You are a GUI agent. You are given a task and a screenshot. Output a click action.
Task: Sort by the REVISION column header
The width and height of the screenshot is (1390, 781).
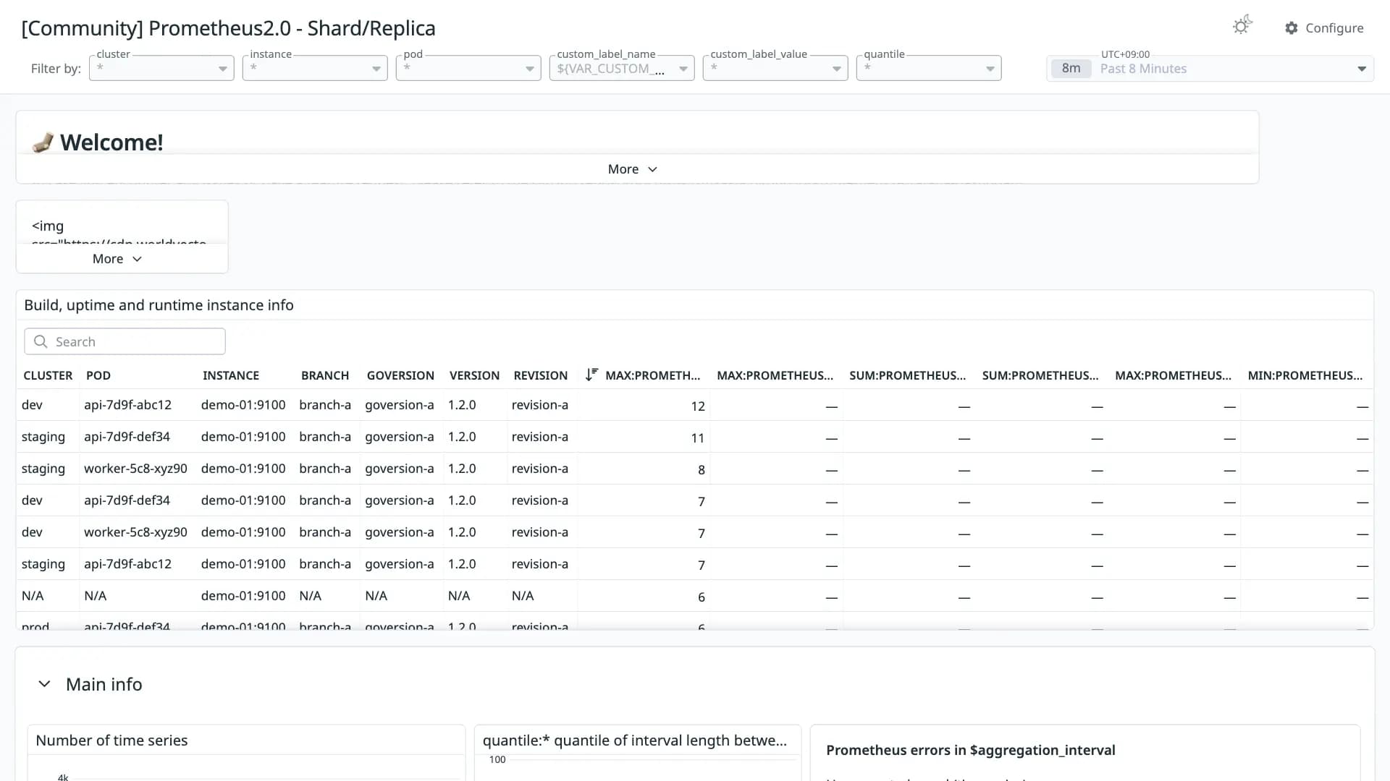coord(541,375)
